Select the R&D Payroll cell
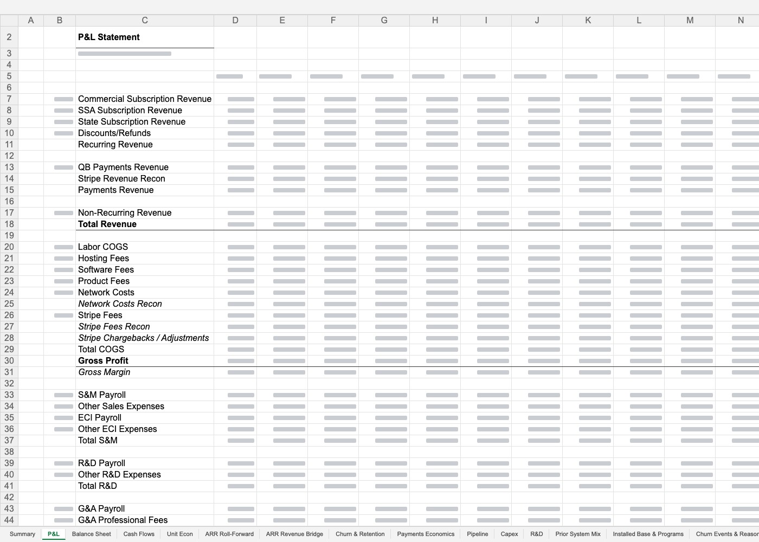759x542 pixels. pos(145,463)
